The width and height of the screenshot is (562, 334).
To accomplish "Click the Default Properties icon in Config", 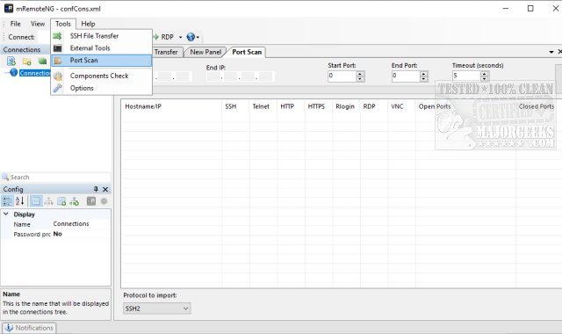I will 61,201.
